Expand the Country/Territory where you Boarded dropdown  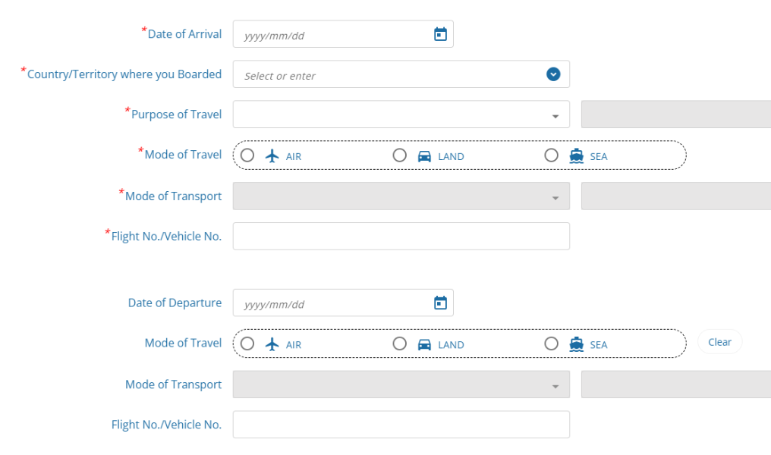(x=553, y=74)
